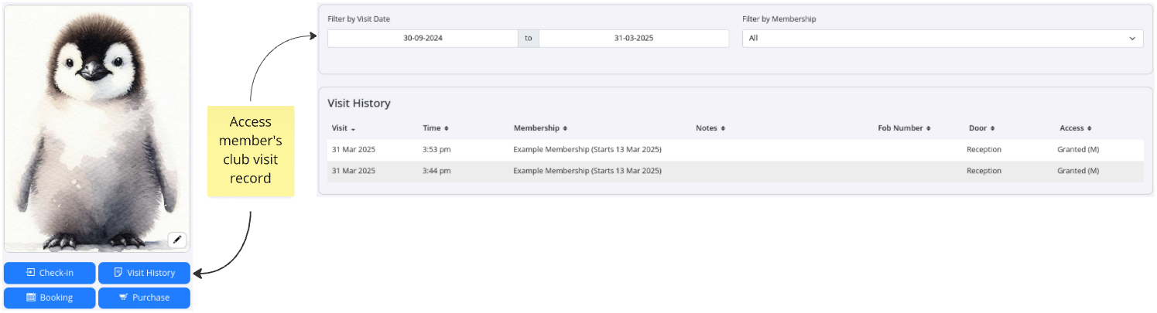Sort by Access column arrows
The image size is (1157, 313).
pos(1090,128)
